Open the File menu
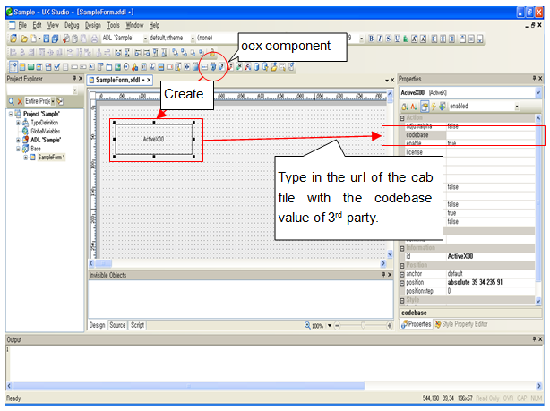550x411 pixels. [22, 25]
